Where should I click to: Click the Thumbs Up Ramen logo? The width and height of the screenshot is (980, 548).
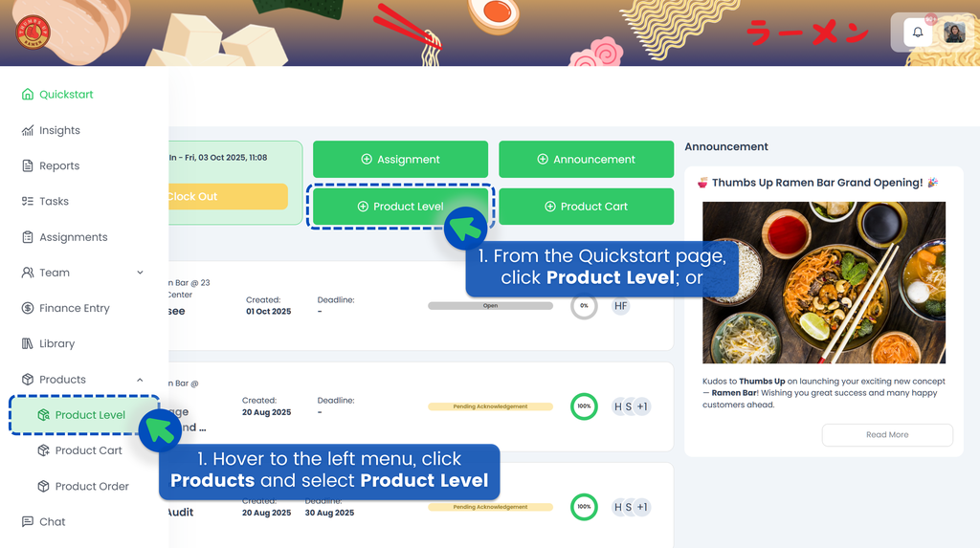tap(33, 32)
